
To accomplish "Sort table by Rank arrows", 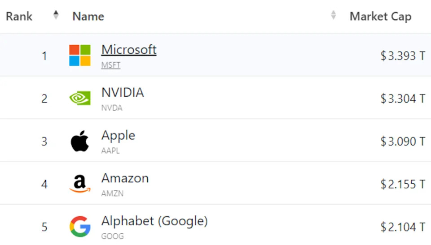I will (56, 15).
